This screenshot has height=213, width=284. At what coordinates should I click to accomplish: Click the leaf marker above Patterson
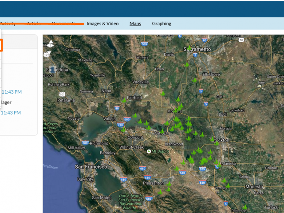[x=245, y=207]
